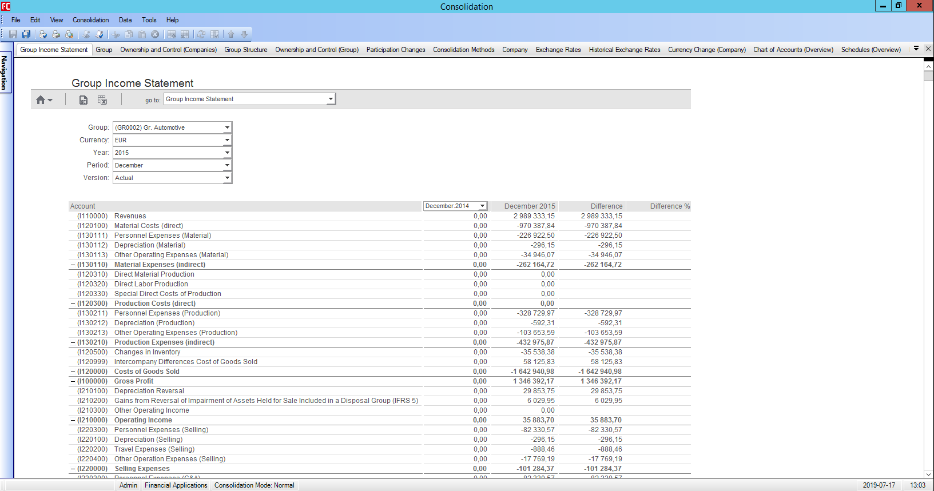
Task: Open print preview magnifier icon
Action: click(x=69, y=34)
